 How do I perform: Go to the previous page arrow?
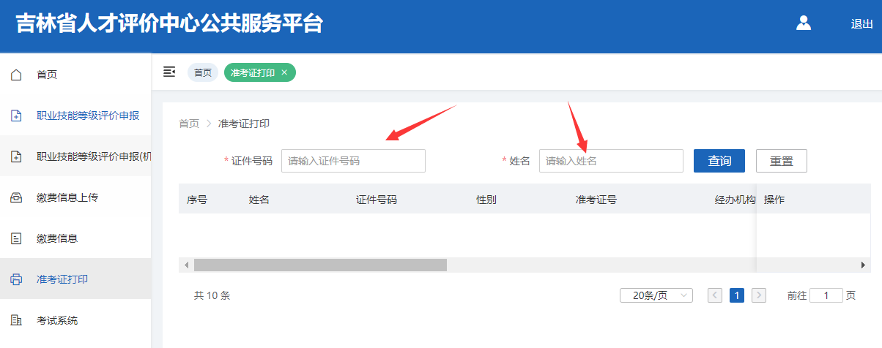pyautogui.click(x=715, y=295)
